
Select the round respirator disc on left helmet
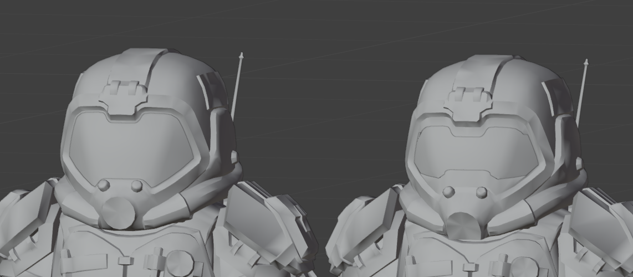tap(118, 213)
